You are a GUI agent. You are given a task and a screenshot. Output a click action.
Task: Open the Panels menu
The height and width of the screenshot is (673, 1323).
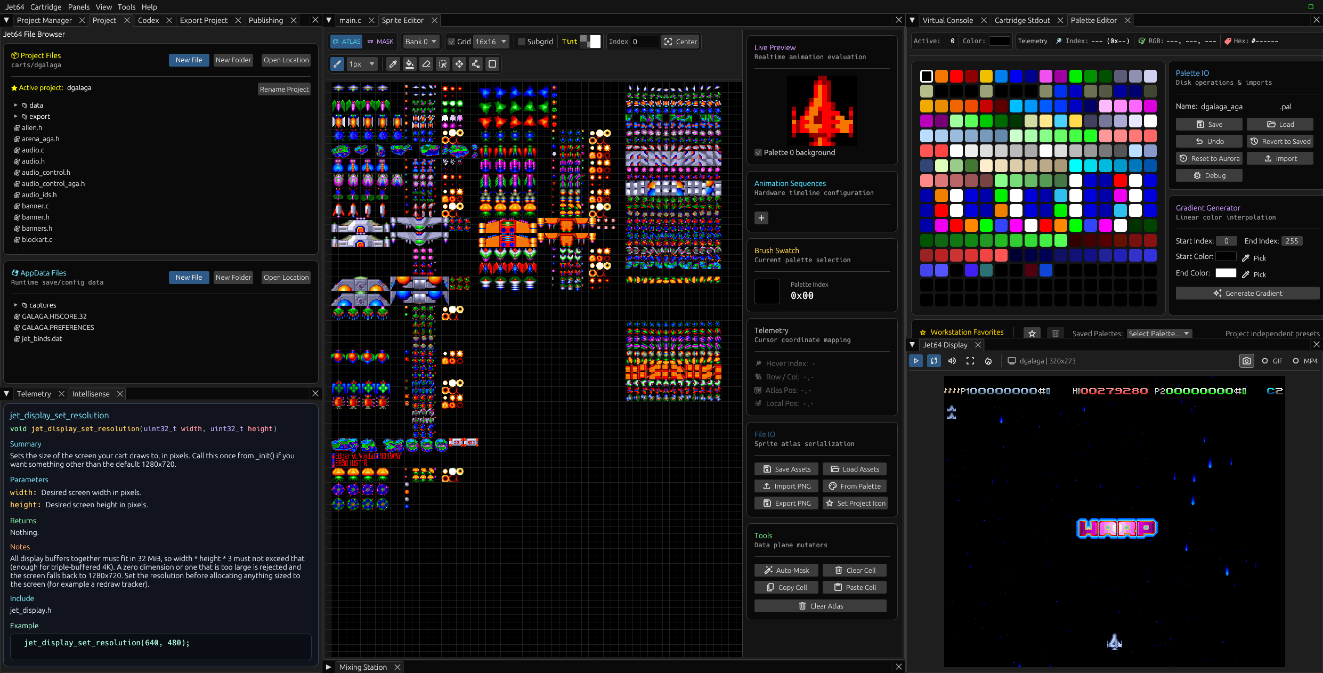[x=79, y=7]
